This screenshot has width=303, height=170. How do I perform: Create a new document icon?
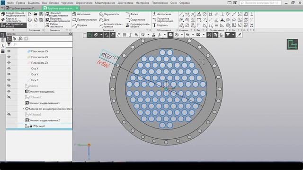30,14
